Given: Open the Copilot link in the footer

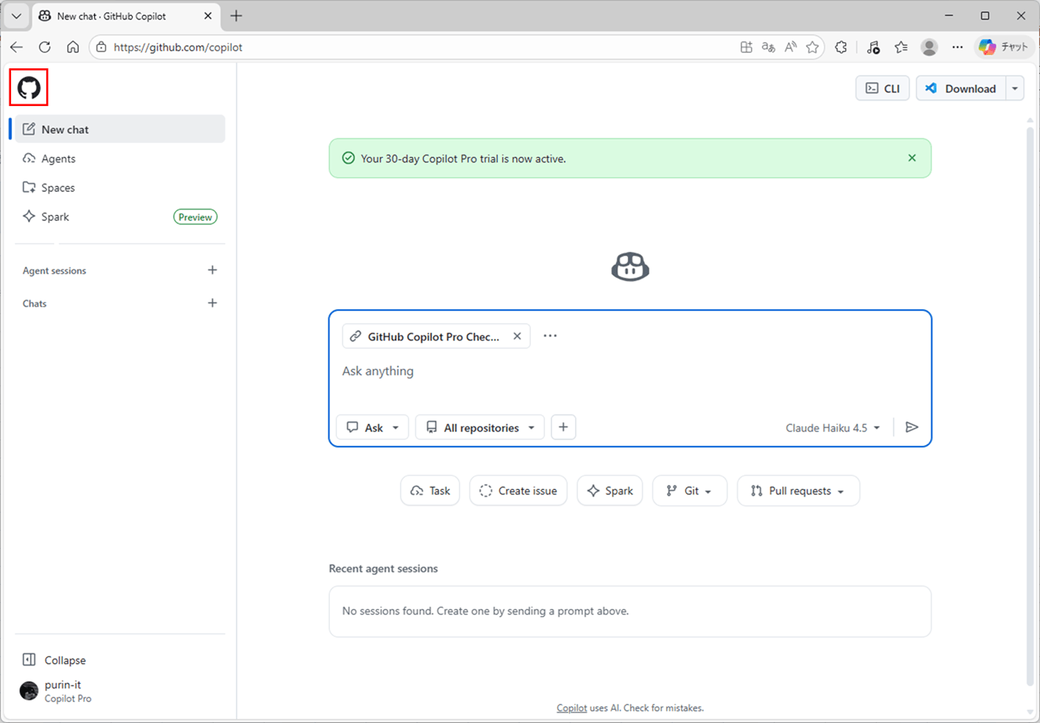Looking at the screenshot, I should pos(571,707).
